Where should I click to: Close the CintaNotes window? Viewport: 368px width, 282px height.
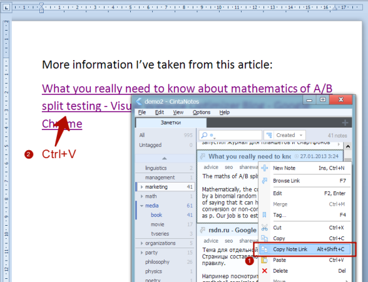pyautogui.click(x=340, y=100)
